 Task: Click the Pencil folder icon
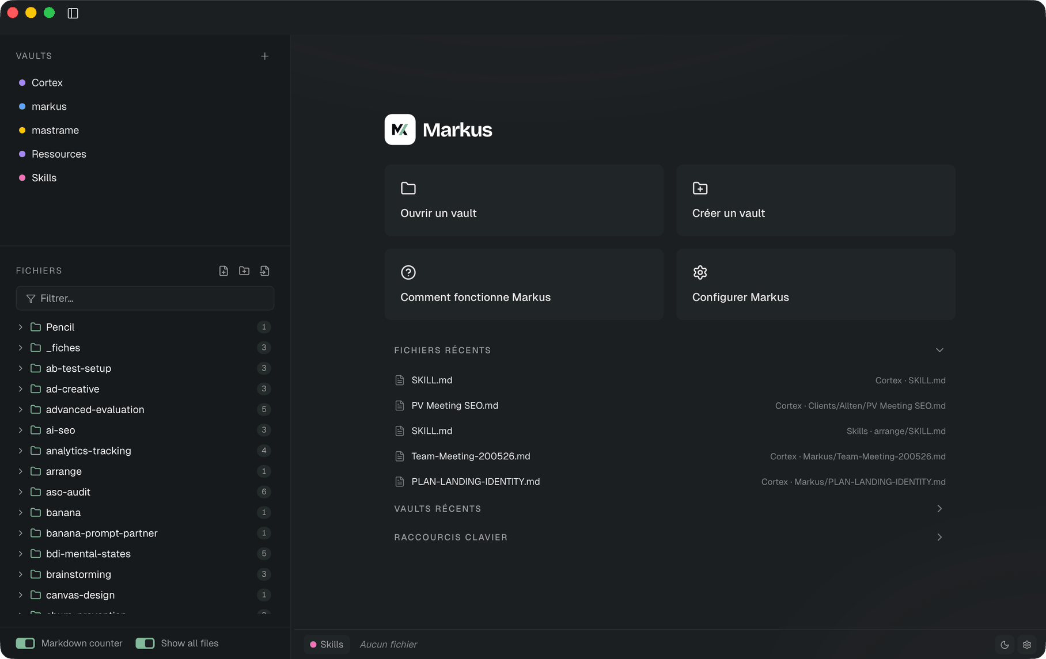[35, 327]
